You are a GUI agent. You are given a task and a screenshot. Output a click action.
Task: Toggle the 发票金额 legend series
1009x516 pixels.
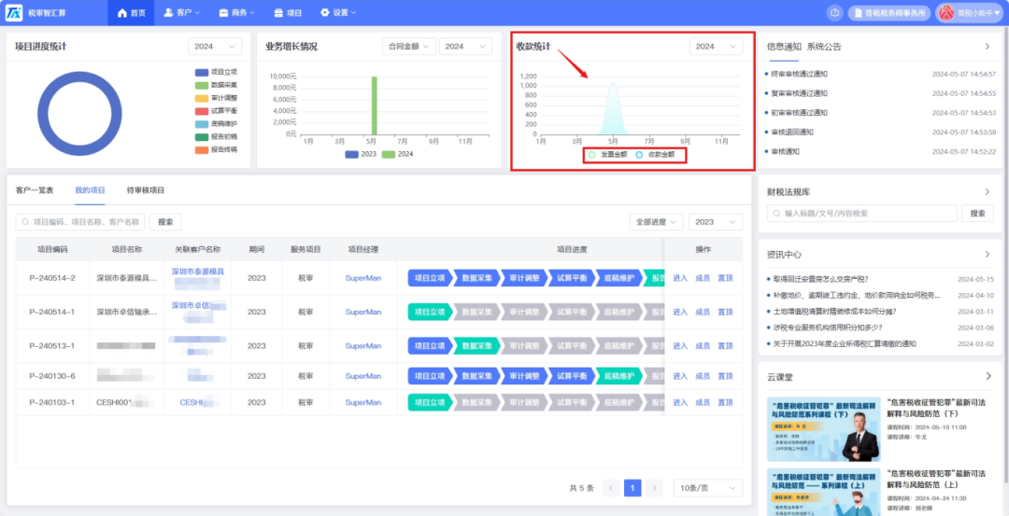pyautogui.click(x=607, y=155)
